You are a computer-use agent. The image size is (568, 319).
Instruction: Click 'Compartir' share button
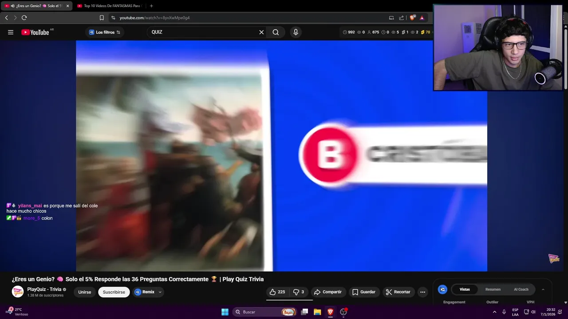point(328,292)
